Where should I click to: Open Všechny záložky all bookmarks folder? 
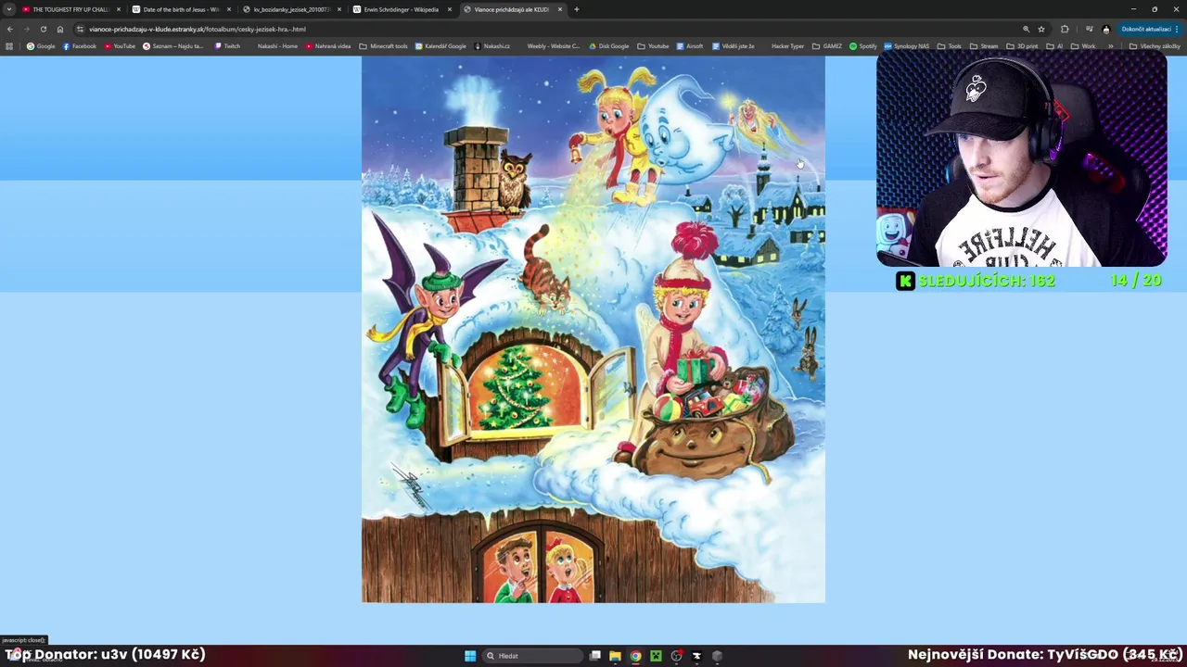(x=1155, y=46)
